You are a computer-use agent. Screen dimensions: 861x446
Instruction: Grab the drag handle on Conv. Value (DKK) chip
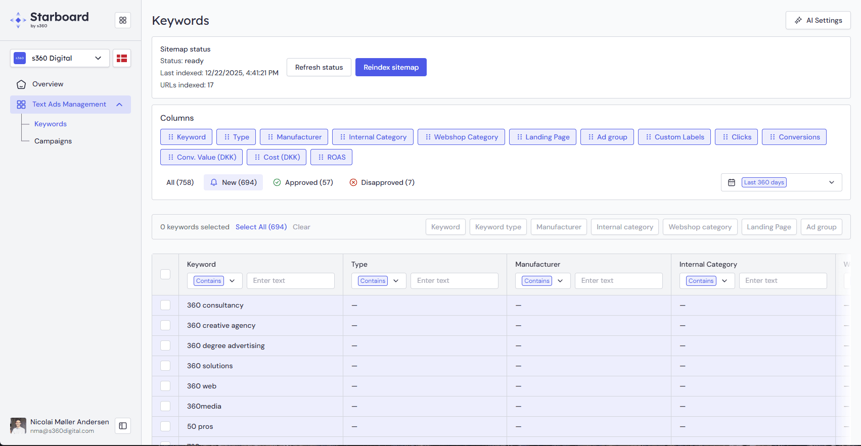[171, 157]
